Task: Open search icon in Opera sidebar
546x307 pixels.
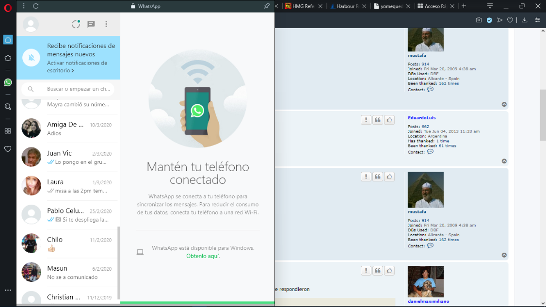Action: click(8, 107)
